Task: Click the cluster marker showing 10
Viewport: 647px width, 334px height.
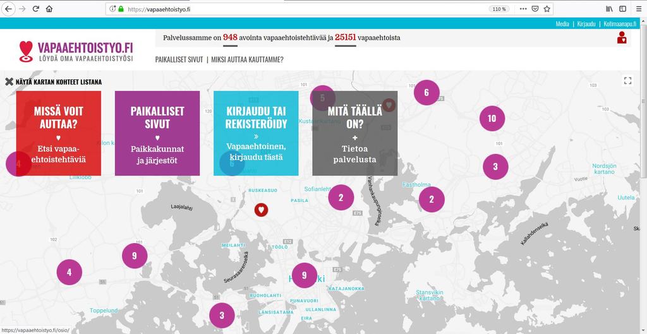Action: tap(492, 119)
